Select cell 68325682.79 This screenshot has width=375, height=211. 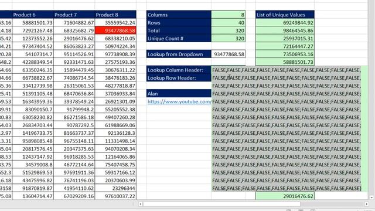74,30
